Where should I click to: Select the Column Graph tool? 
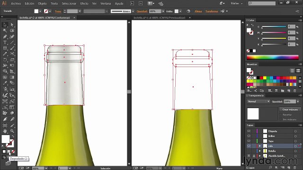[12, 89]
